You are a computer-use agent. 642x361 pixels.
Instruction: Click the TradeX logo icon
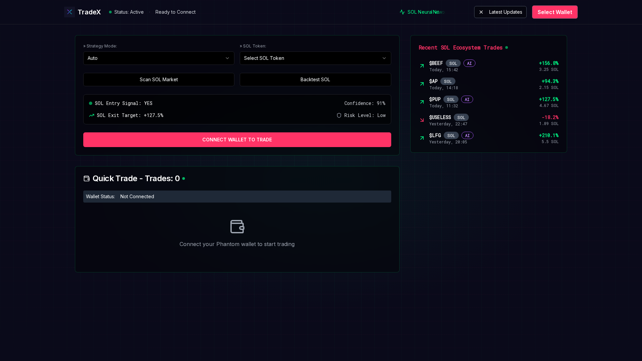70,12
